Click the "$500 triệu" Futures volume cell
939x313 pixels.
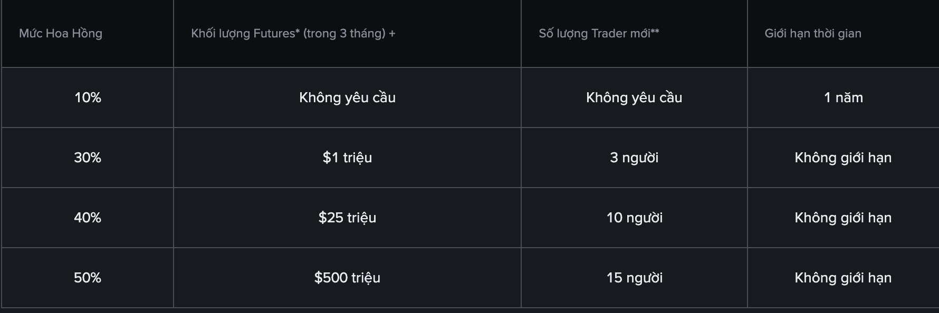(x=347, y=278)
